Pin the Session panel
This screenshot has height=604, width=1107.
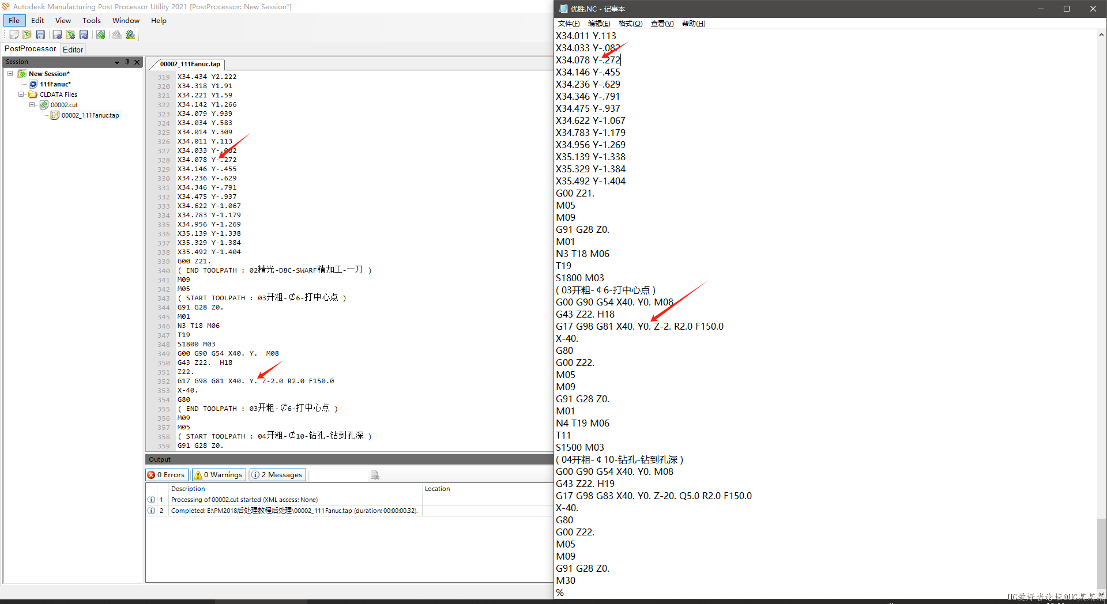tap(127, 62)
